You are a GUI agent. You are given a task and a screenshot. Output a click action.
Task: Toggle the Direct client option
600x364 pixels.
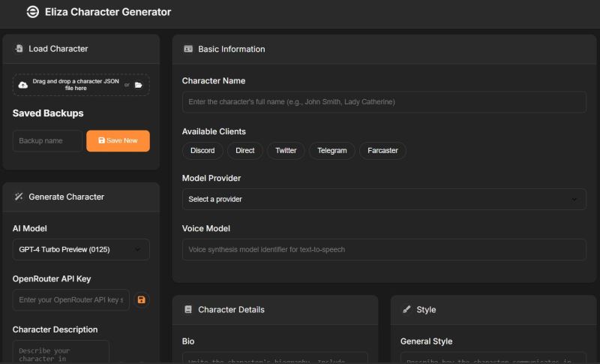coord(245,151)
